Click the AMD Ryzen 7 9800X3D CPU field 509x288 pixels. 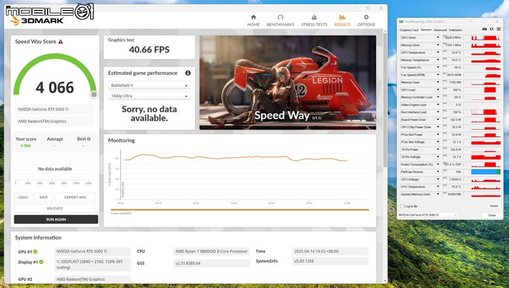point(211,252)
